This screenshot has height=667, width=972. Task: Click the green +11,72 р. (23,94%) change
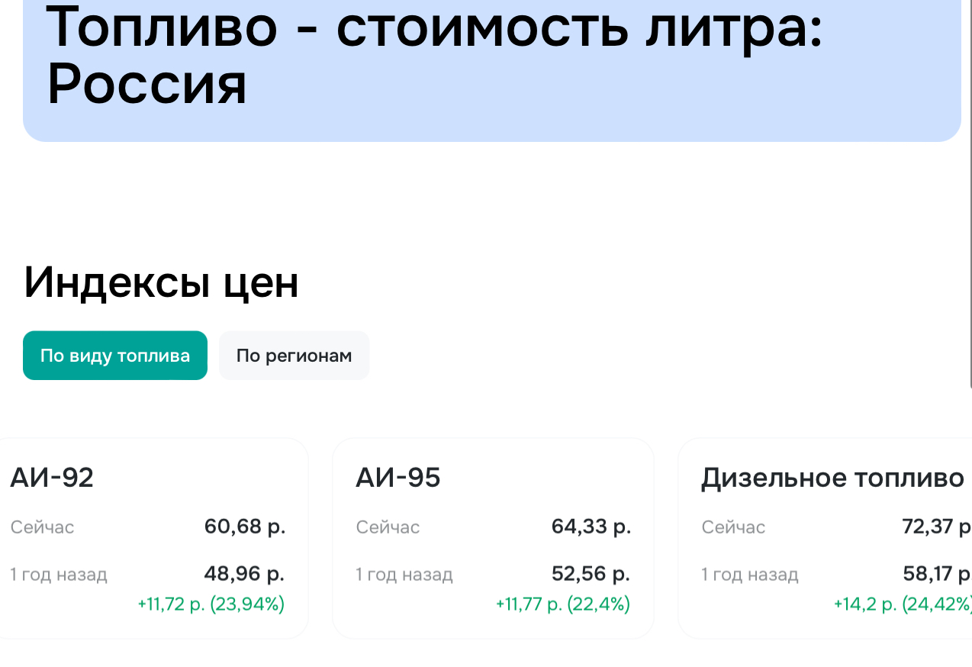point(211,604)
